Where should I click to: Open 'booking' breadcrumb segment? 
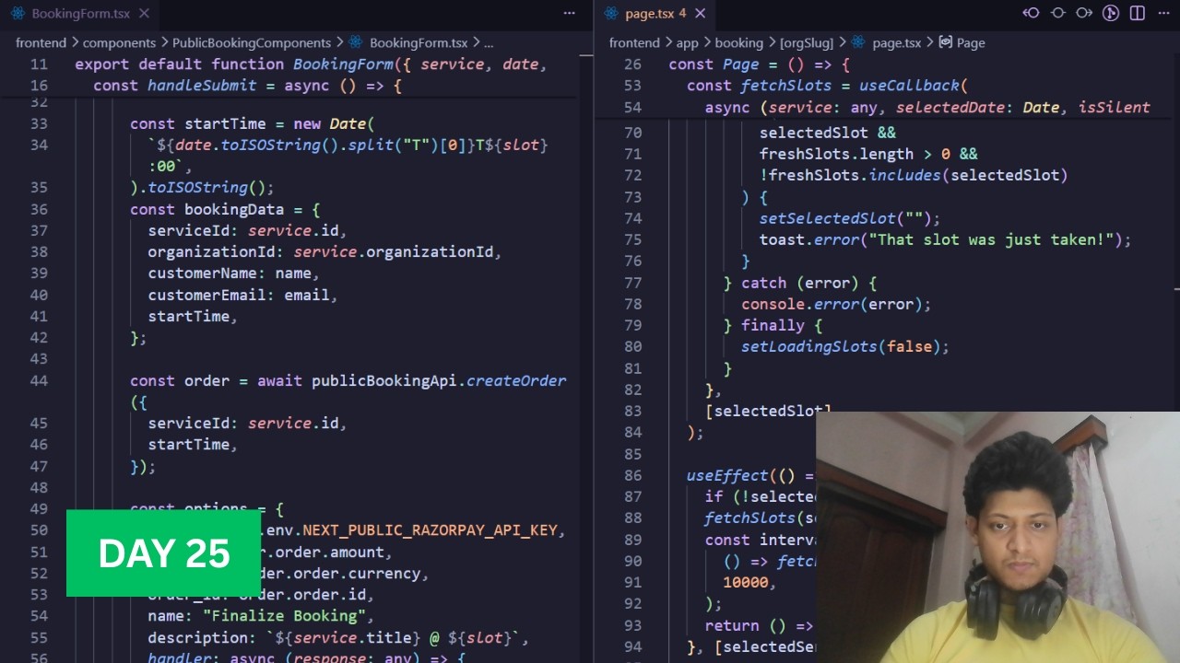click(739, 42)
